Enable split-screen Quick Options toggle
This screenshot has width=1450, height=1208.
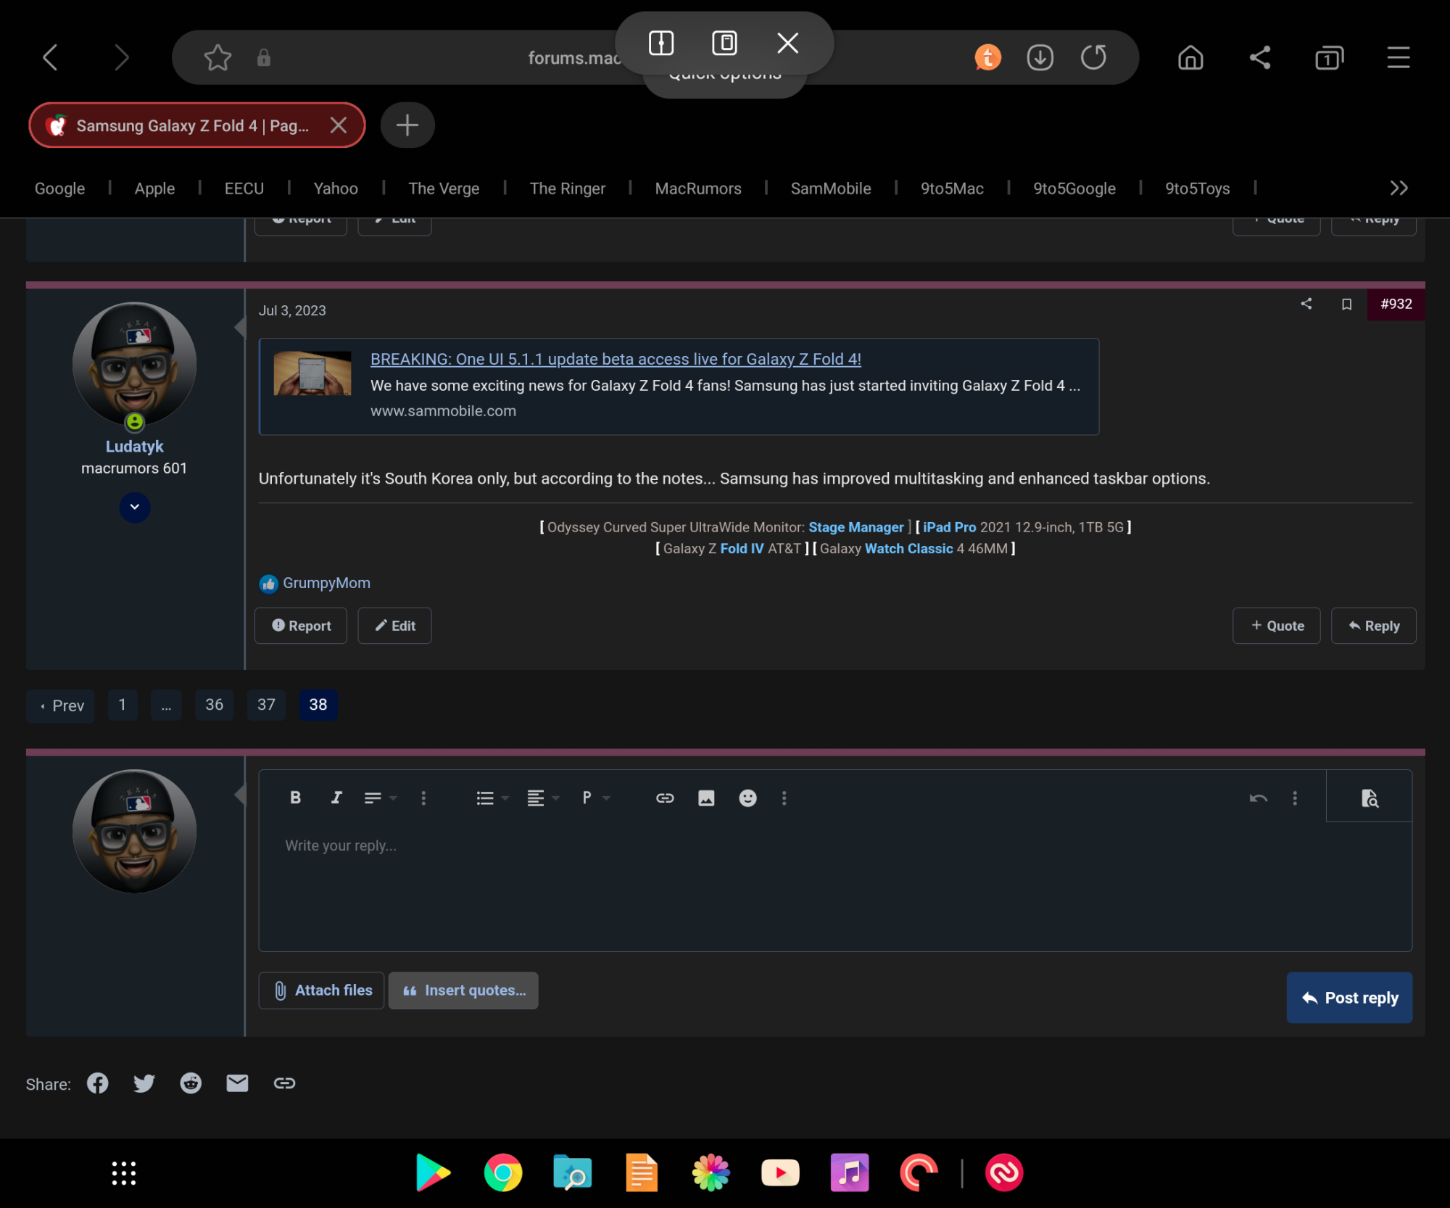[661, 44]
